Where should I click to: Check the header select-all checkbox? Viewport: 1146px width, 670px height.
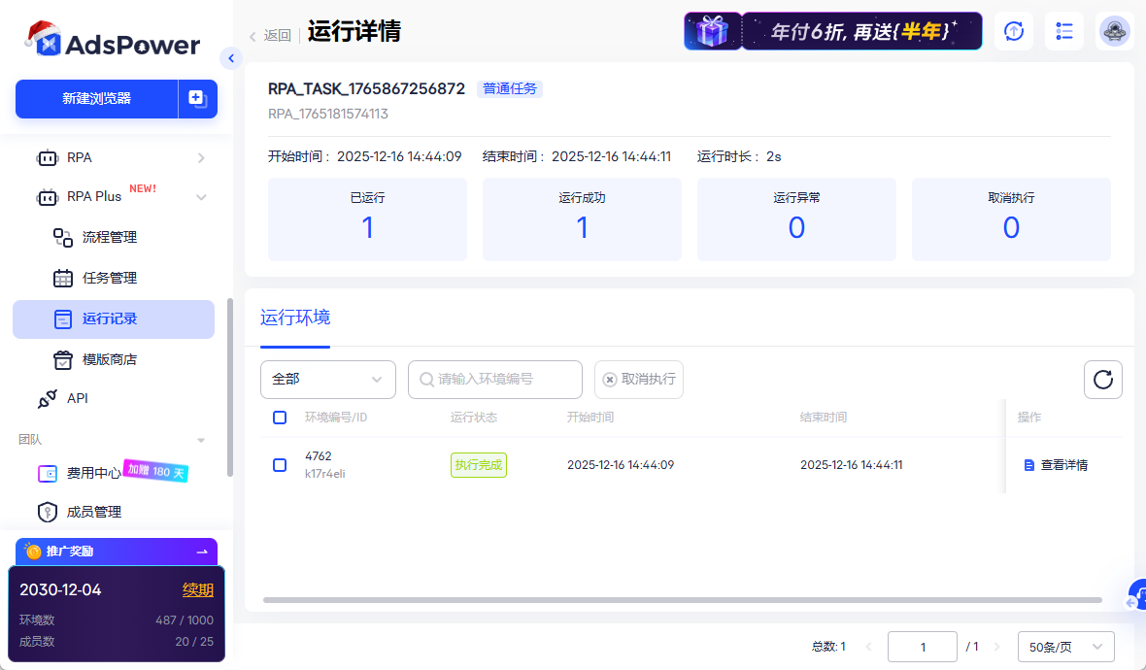pyautogui.click(x=280, y=418)
